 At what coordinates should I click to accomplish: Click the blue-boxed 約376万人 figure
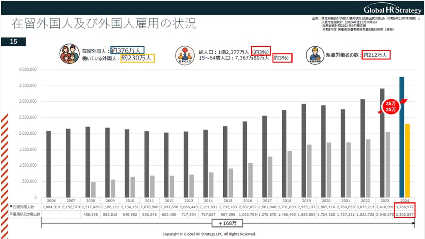127,51
